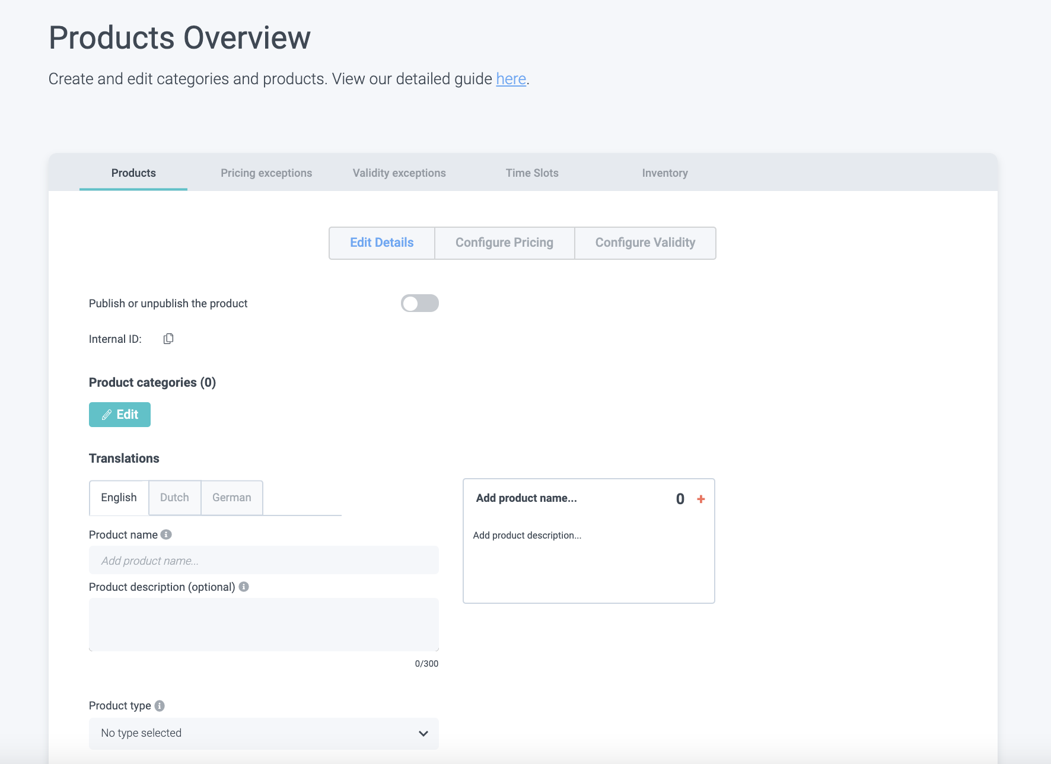Open the Validity exceptions tab

click(399, 173)
